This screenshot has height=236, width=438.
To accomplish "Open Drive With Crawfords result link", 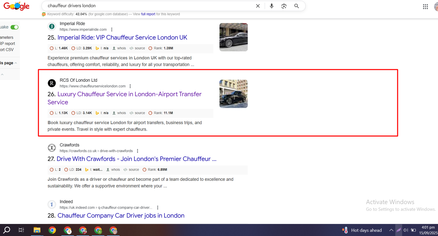I will (136, 159).
